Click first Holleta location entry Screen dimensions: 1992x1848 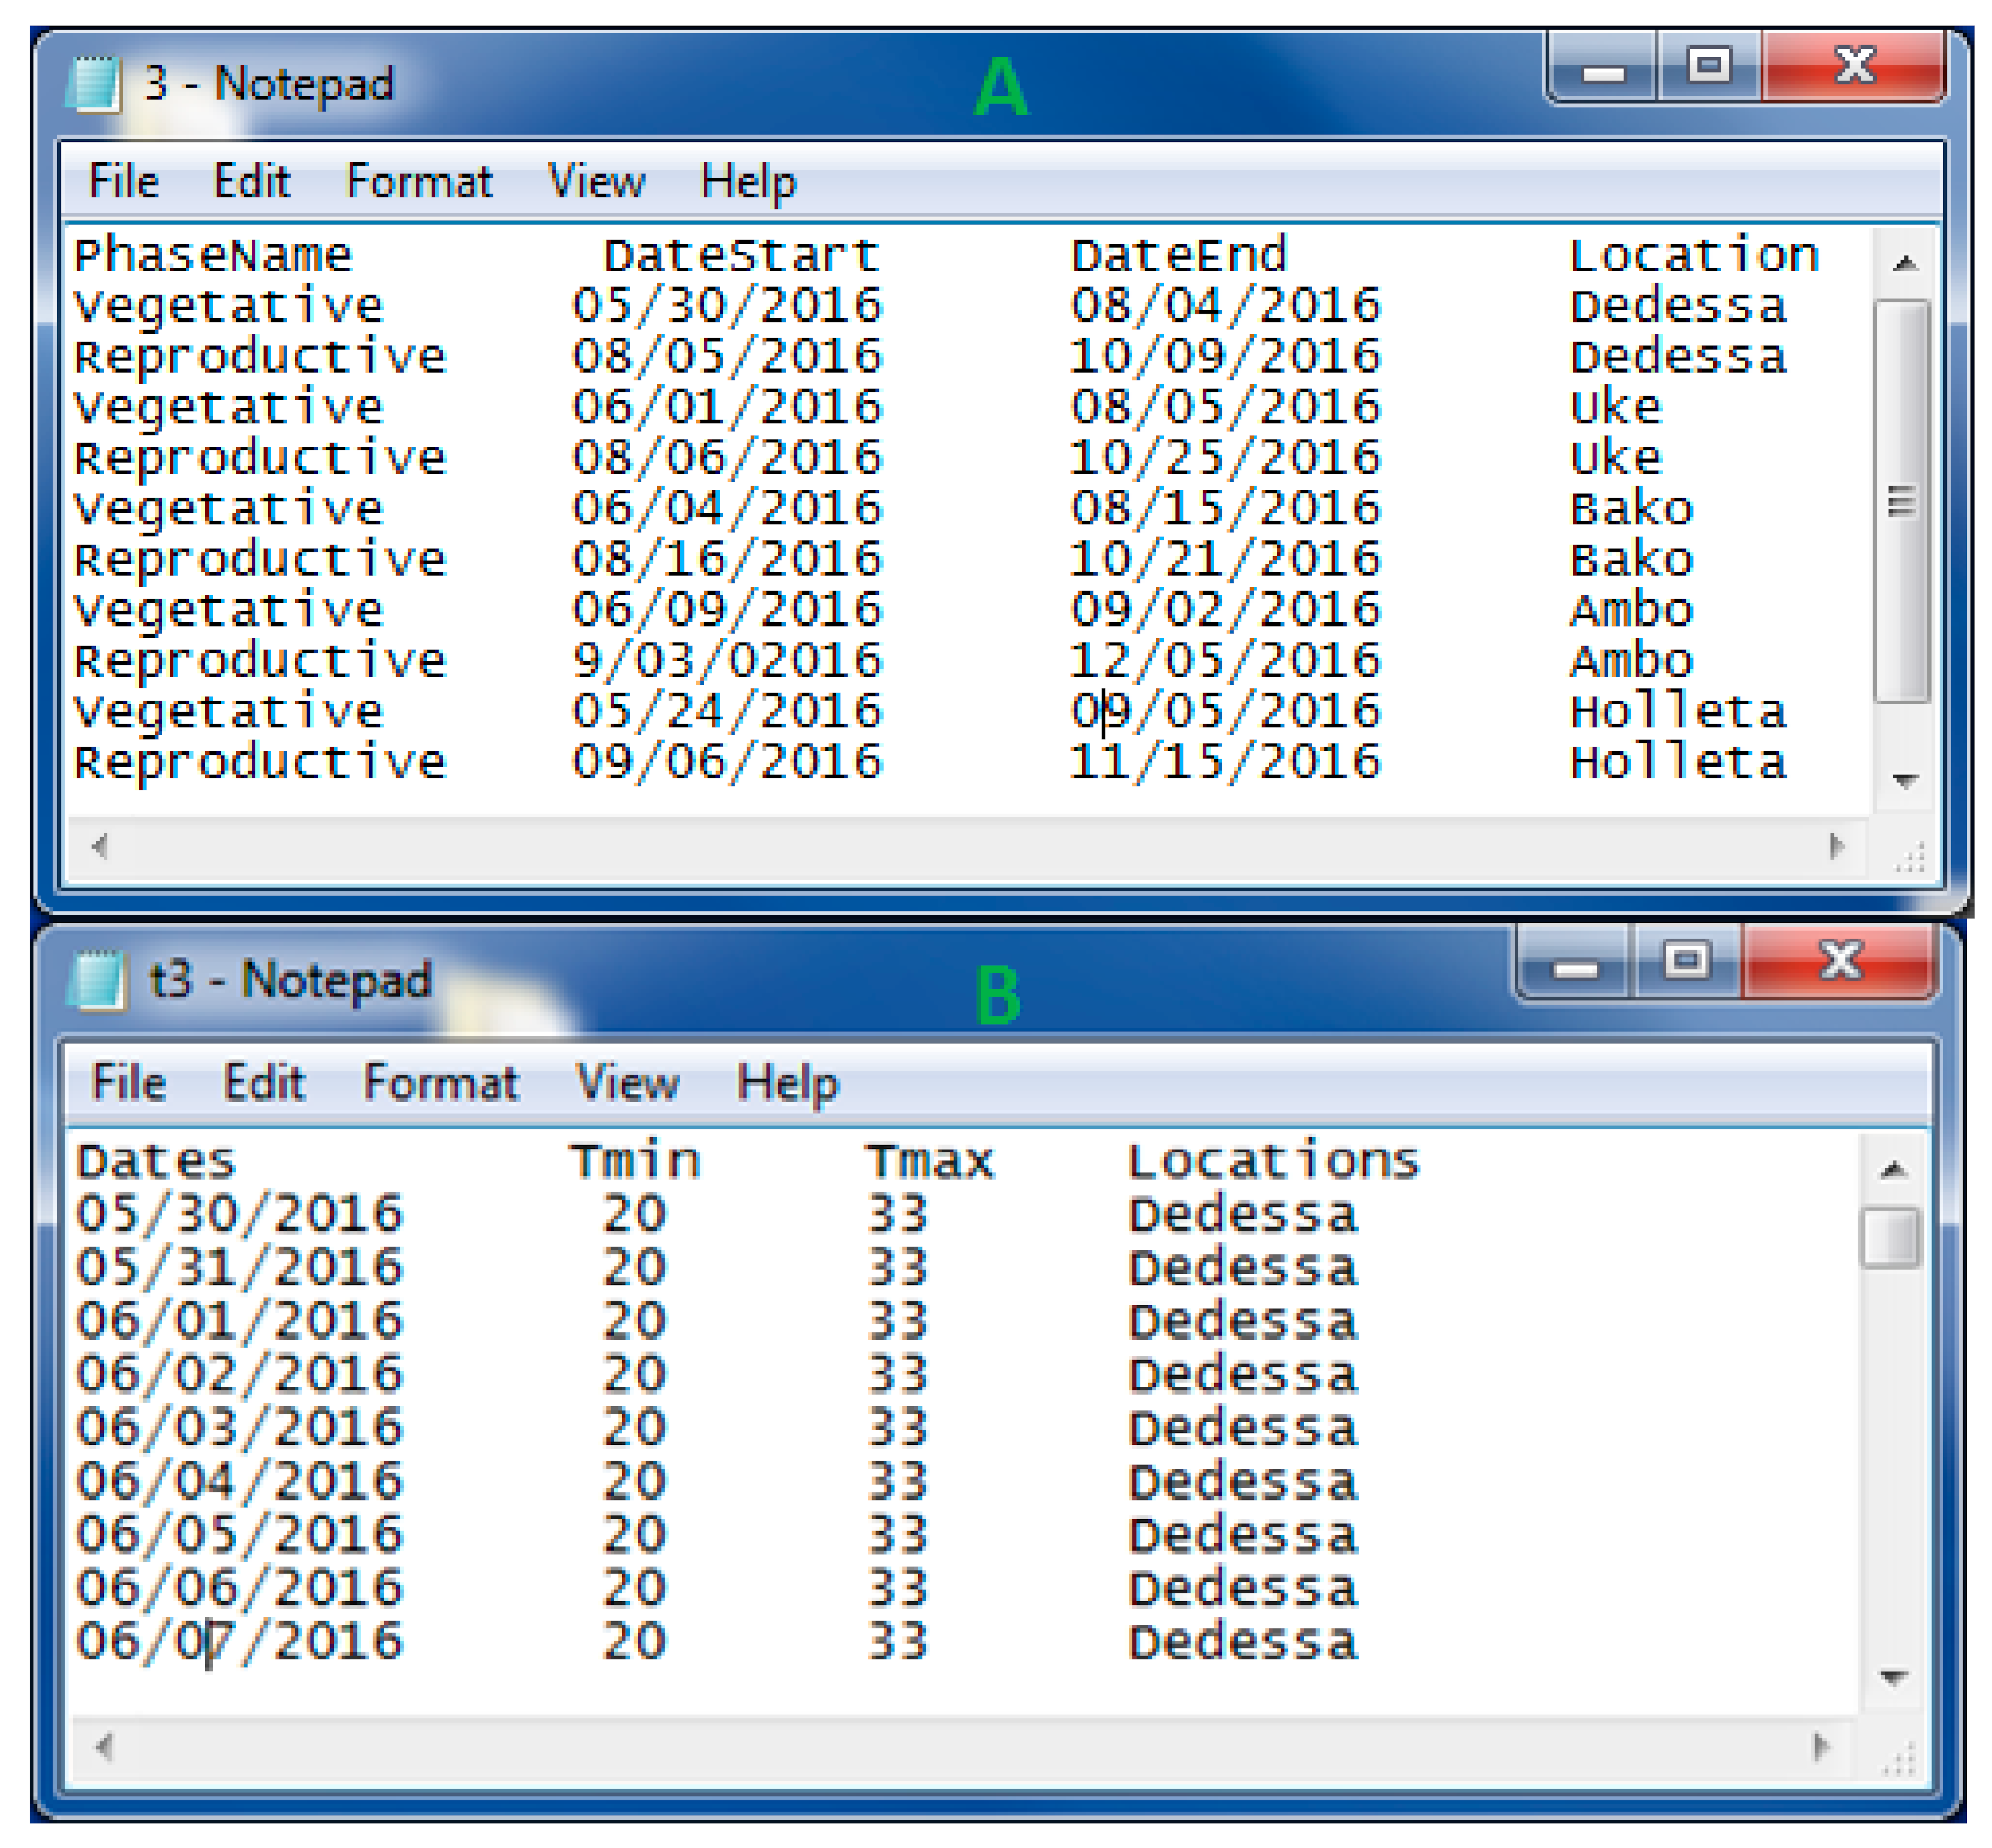coord(1679,713)
